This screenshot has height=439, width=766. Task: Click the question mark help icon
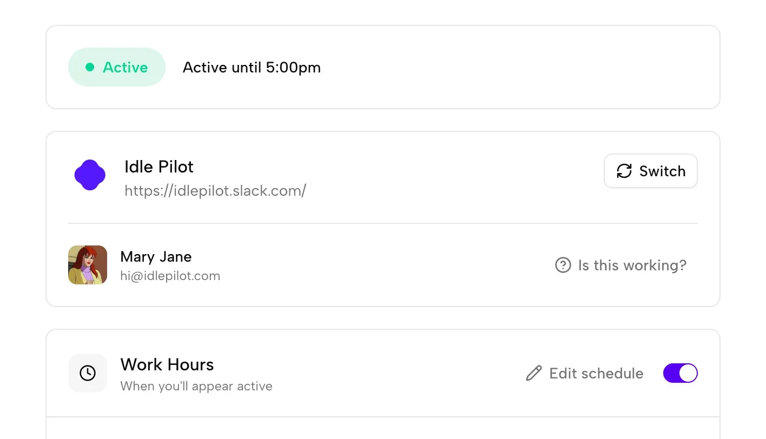click(x=563, y=265)
